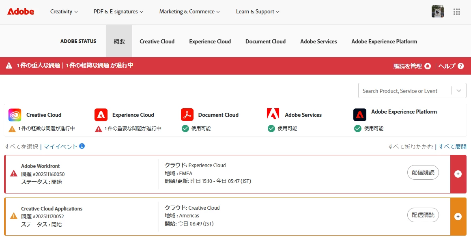Click the white alert triangle in red banner
This screenshot has width=471, height=247.
[9, 66]
